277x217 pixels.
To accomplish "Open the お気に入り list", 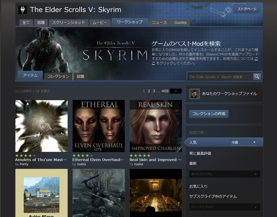I will (198, 186).
